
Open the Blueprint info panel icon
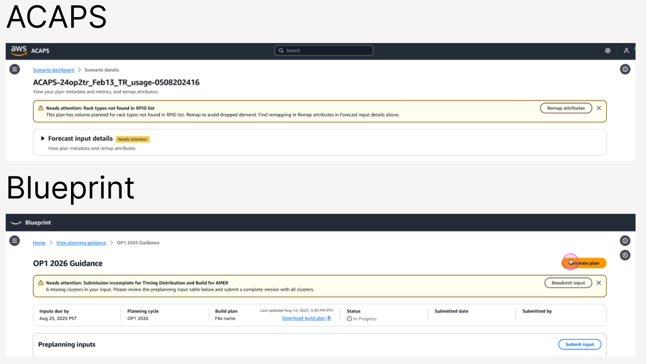[625, 241]
